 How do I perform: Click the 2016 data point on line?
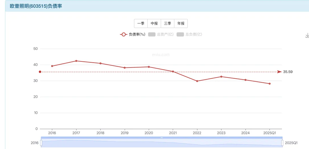(52, 66)
